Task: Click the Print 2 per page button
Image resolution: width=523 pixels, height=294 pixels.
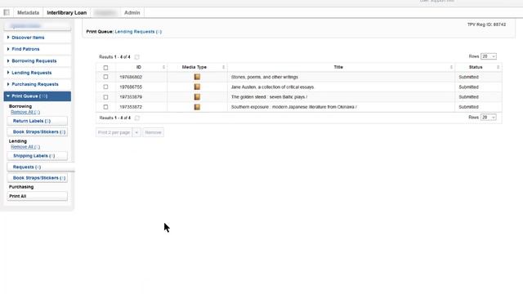Action: 114,132
